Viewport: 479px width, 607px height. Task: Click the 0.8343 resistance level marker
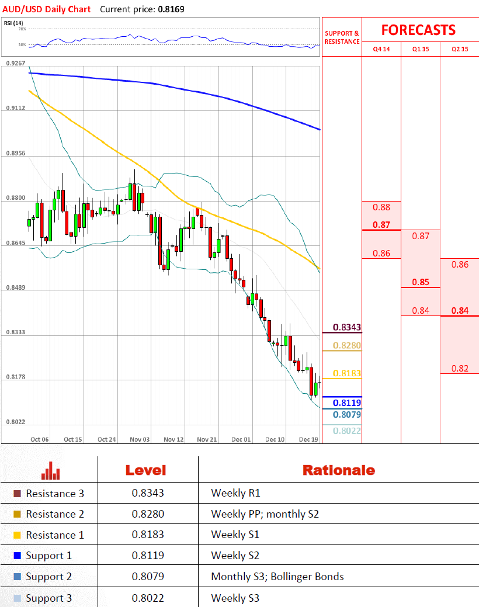346,327
